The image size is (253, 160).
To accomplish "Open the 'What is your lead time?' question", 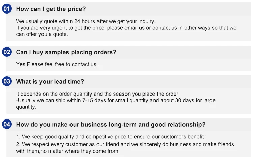I will [x=50, y=82].
